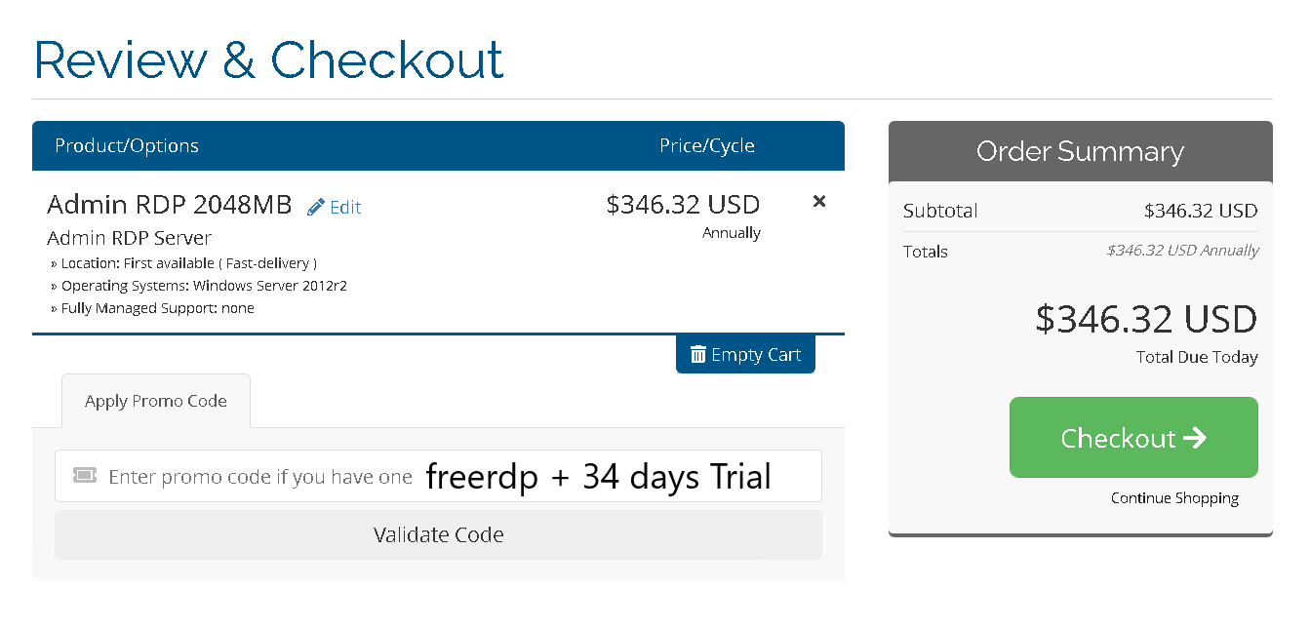Image resolution: width=1310 pixels, height=629 pixels.
Task: Focus the promo code input field
Action: point(438,476)
